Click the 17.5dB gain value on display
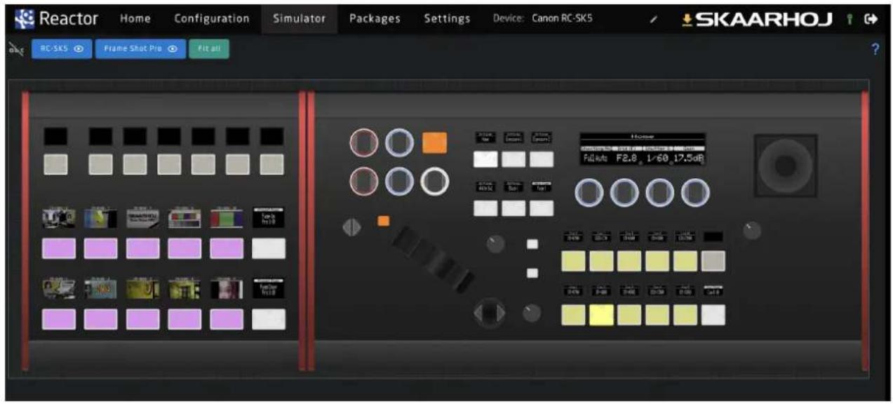 coord(689,159)
